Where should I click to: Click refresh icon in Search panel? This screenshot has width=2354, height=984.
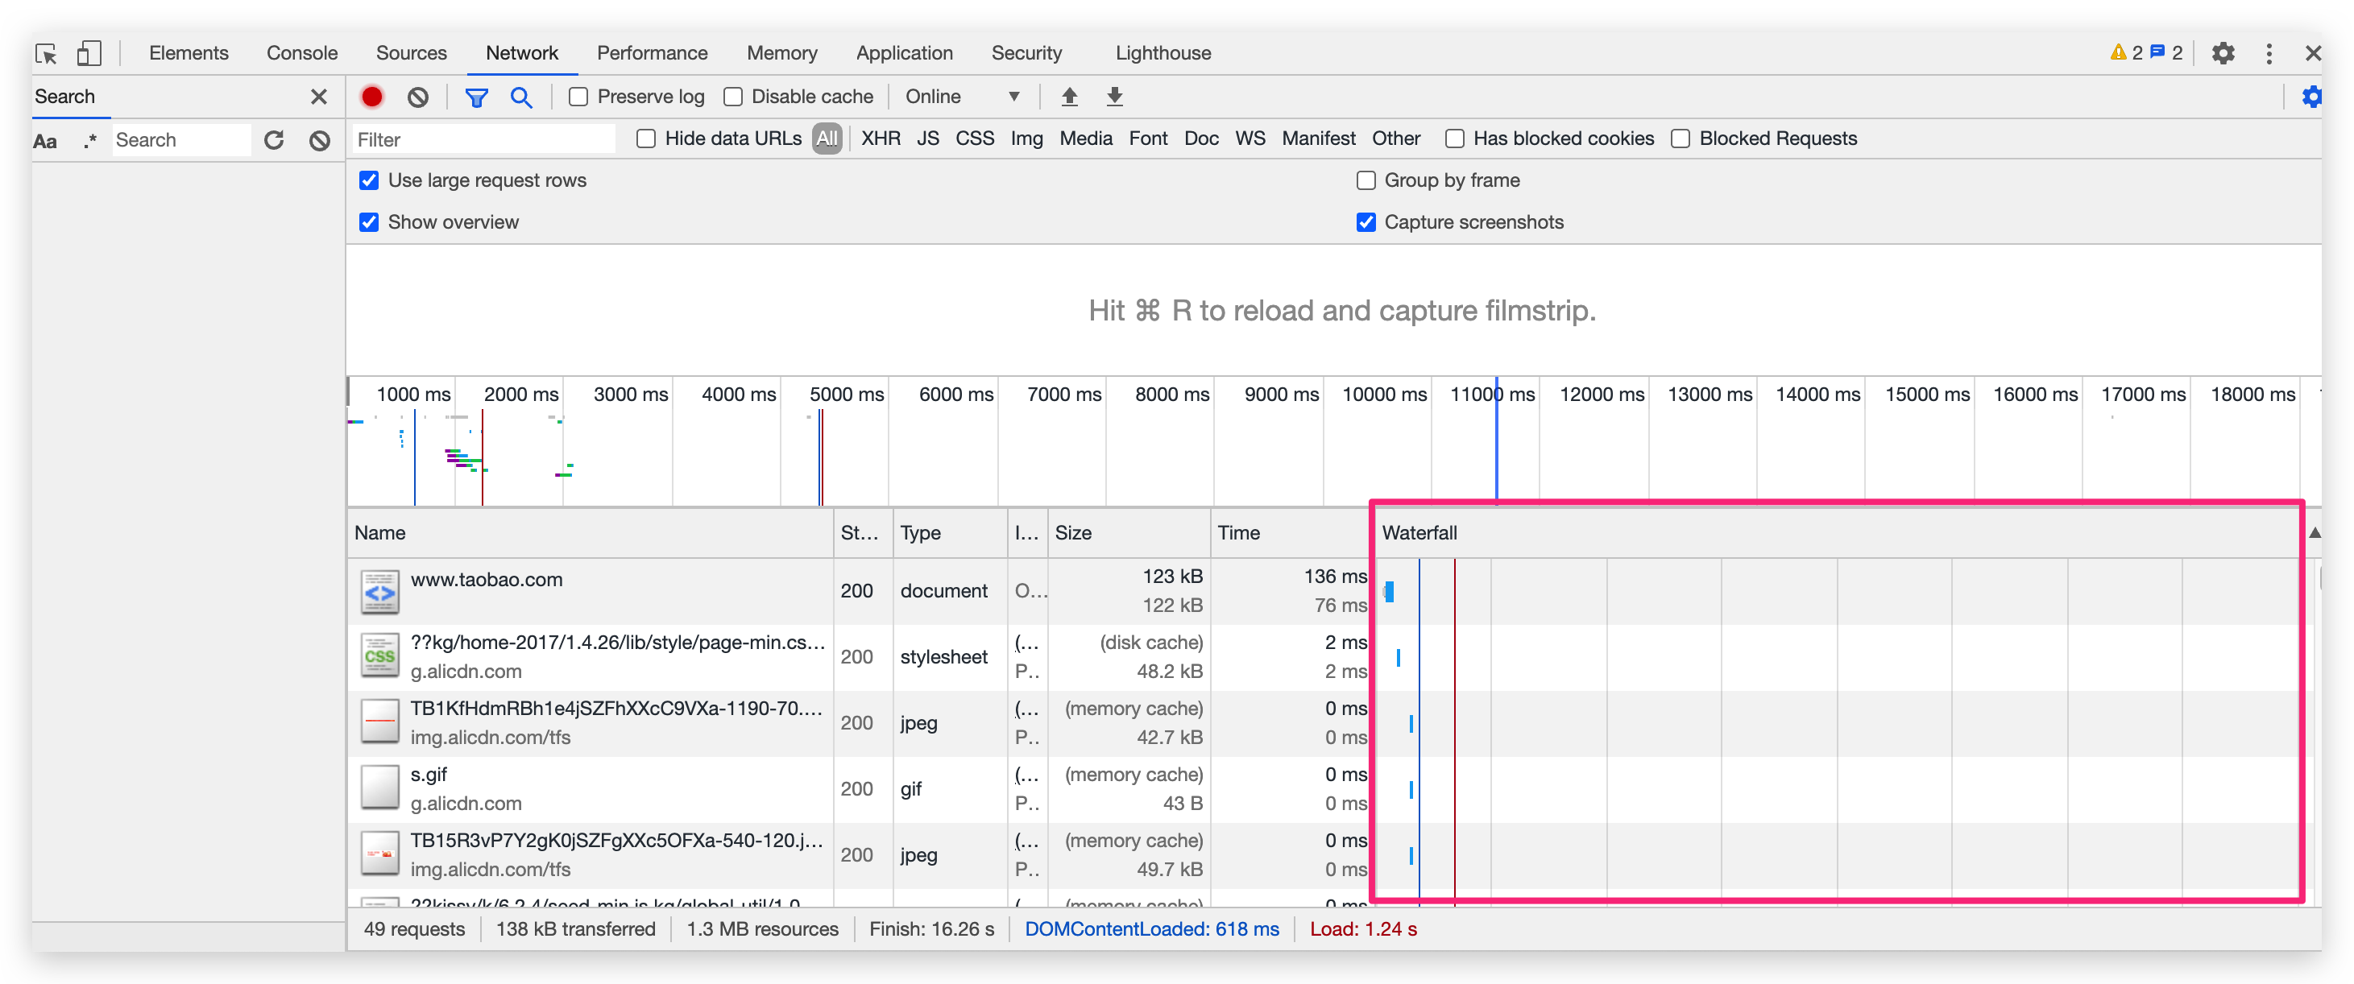click(274, 140)
